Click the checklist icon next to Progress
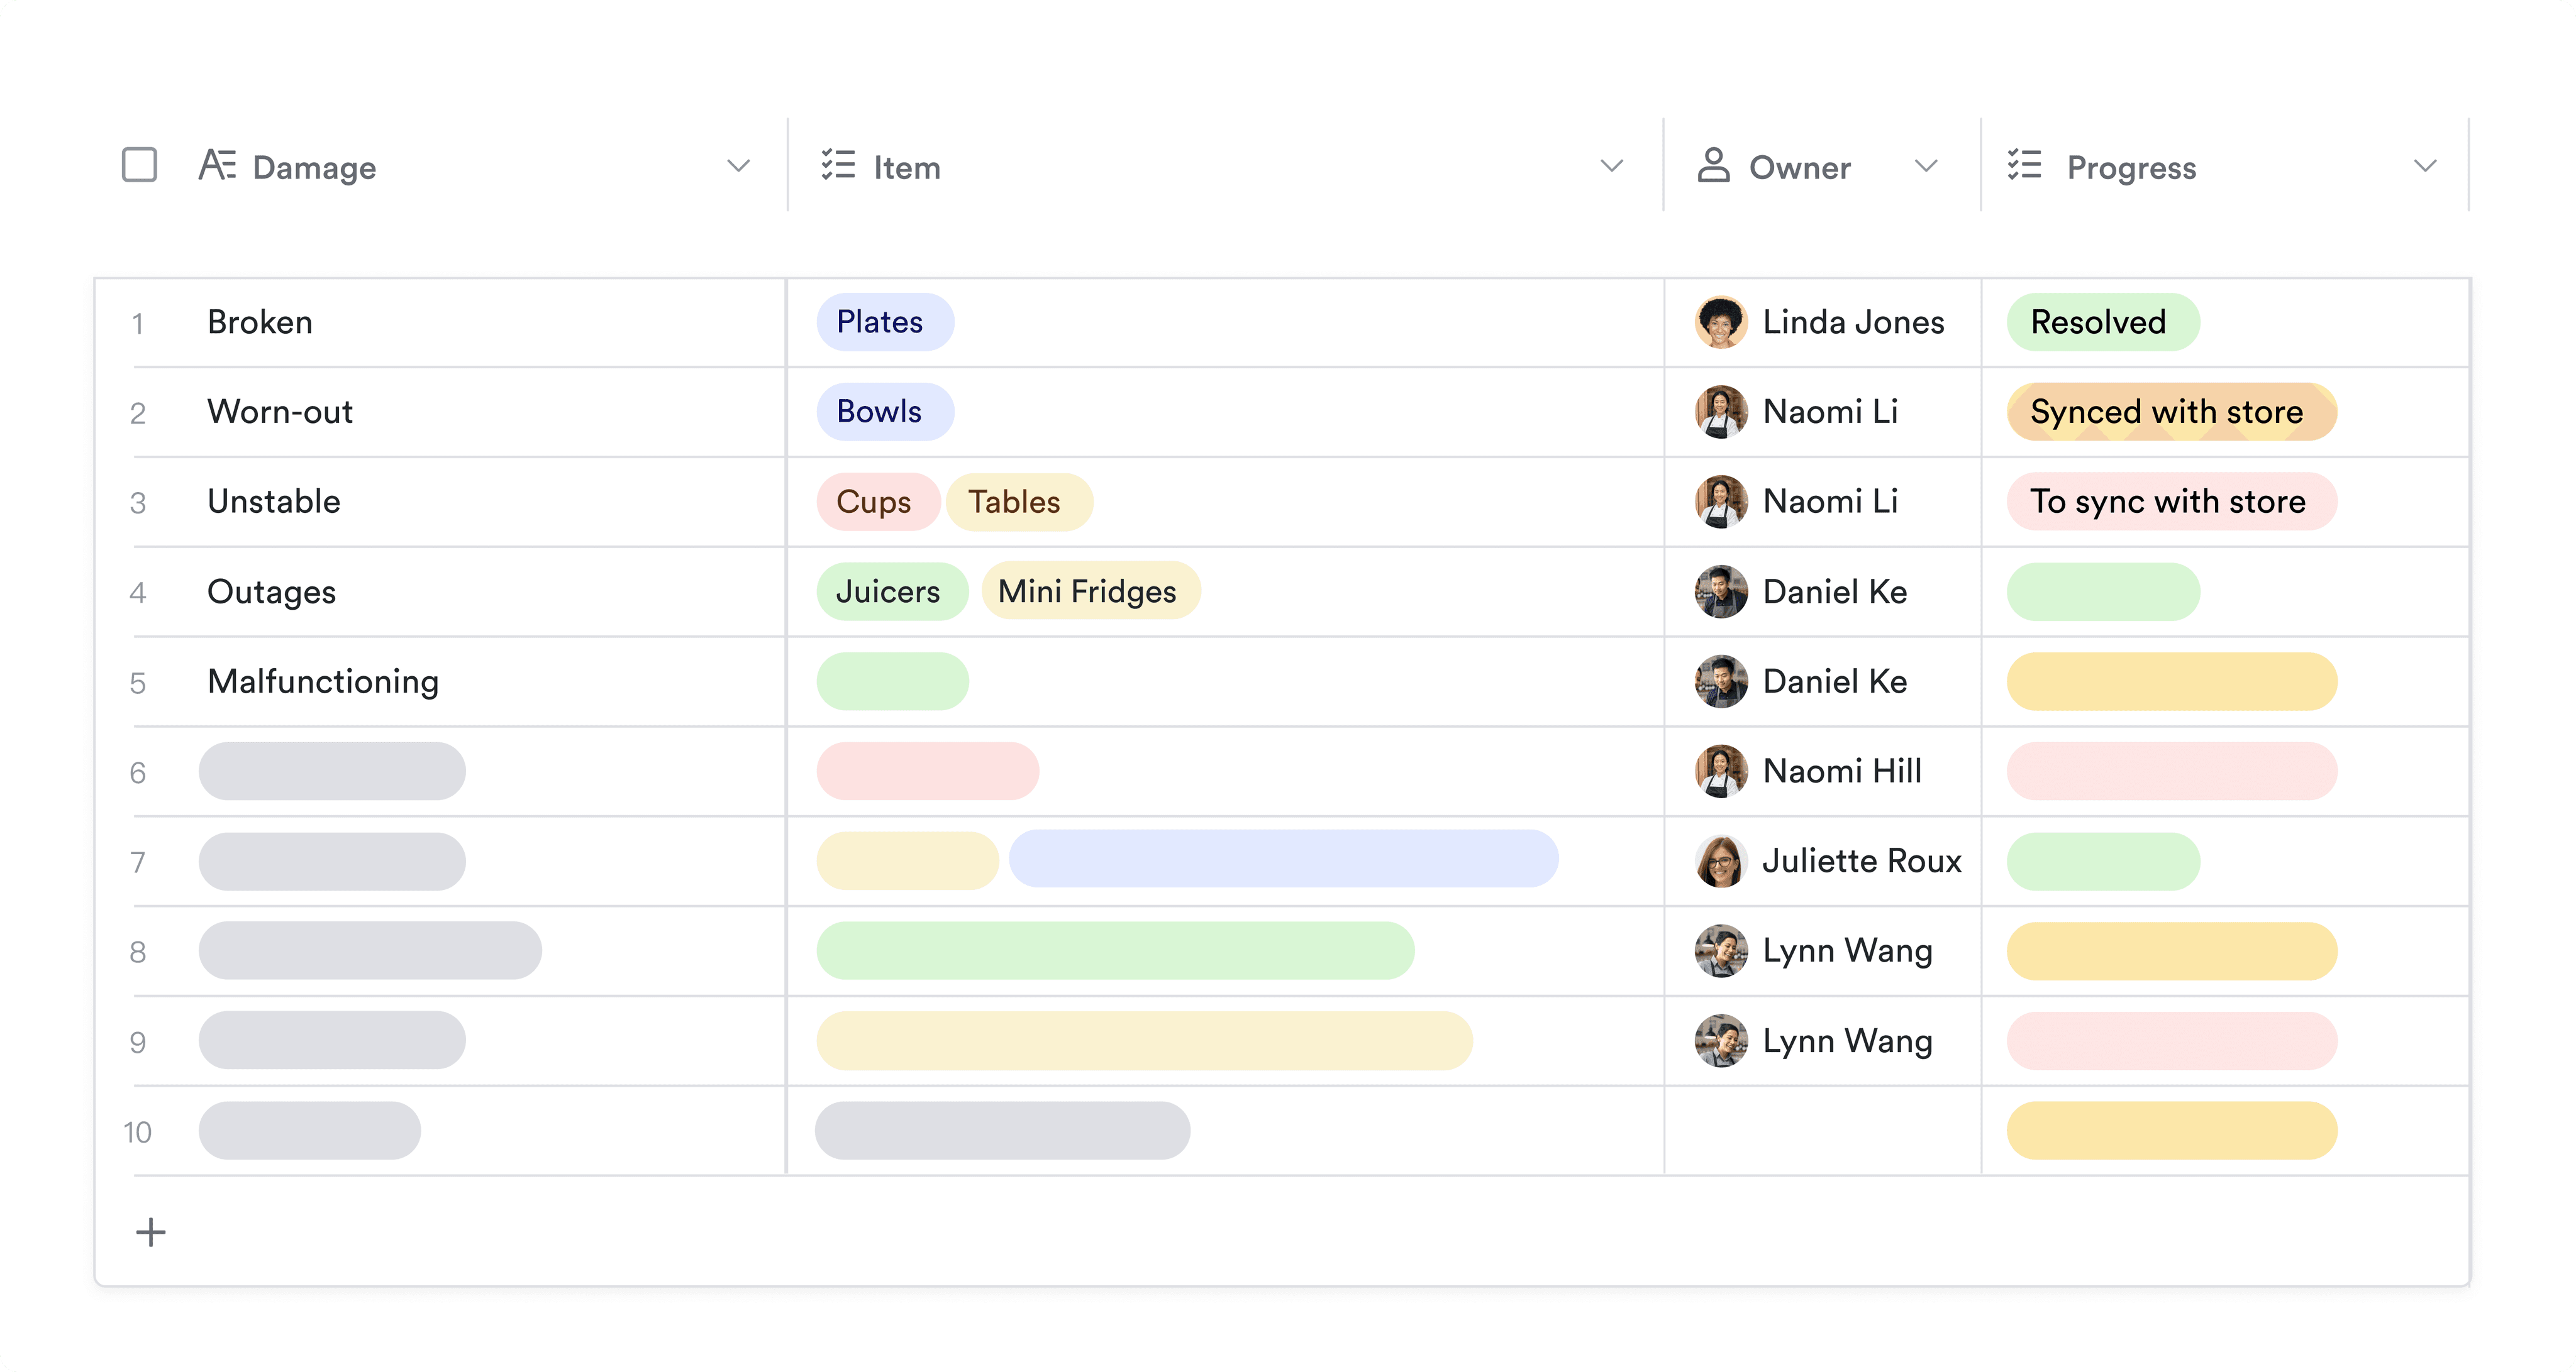 [2024, 165]
